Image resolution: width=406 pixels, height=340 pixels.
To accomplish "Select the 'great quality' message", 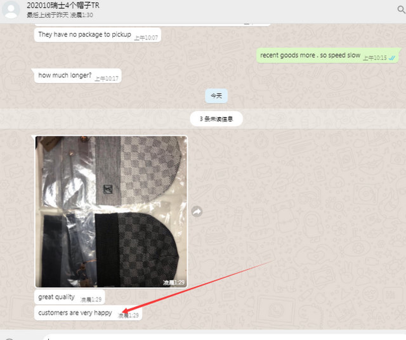I will [69, 297].
